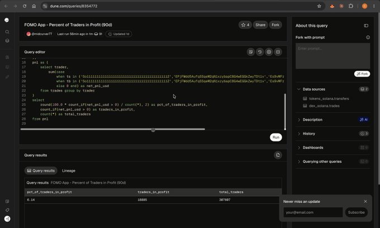Click the horizontal scrollbar of the editor
Viewport: 380px width, 228px height.
pyautogui.click(x=113, y=129)
